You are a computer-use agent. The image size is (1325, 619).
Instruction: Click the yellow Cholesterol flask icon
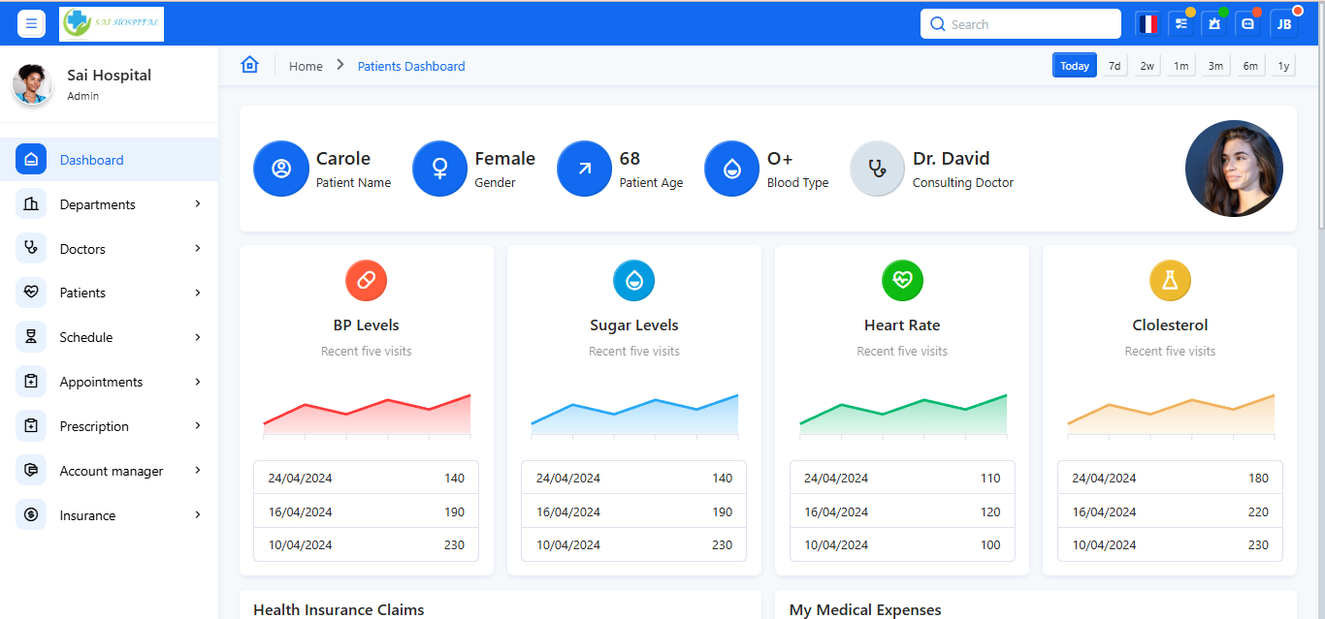[x=1170, y=280]
